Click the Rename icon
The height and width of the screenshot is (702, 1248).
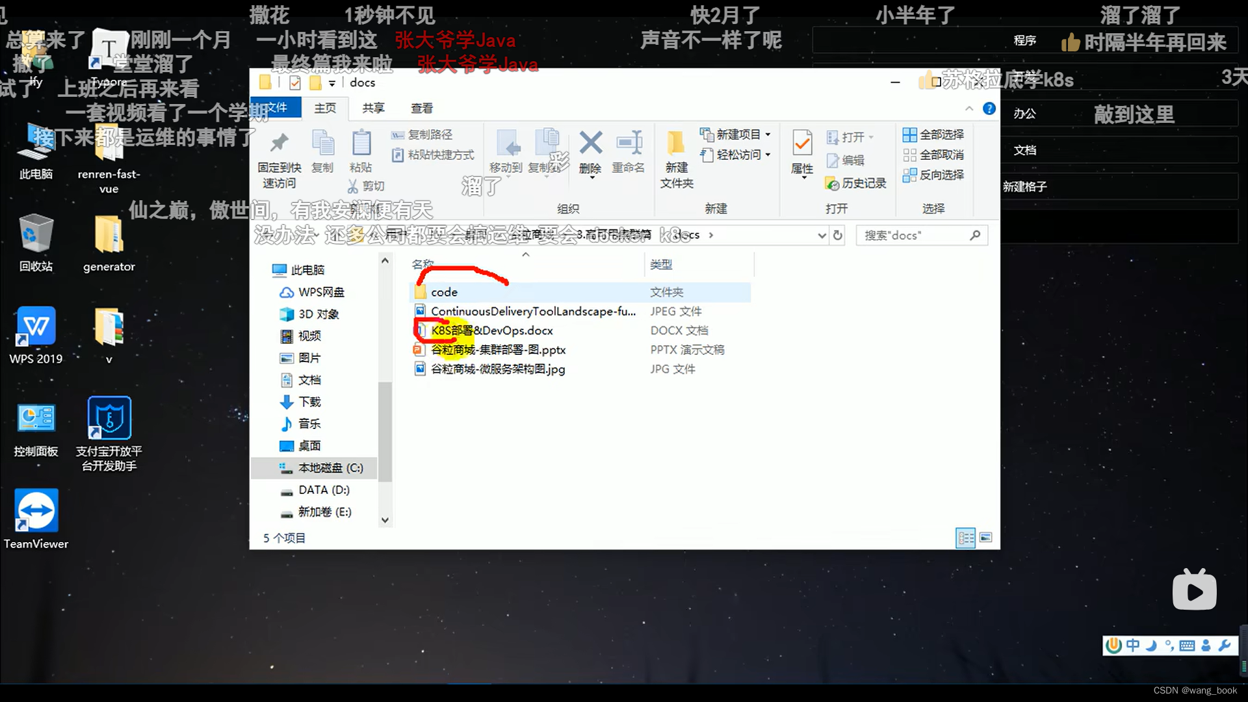point(629,142)
